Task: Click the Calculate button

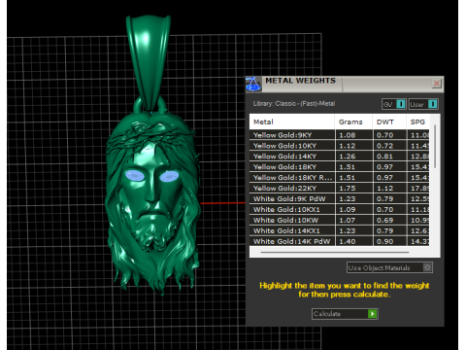Action: (x=345, y=314)
